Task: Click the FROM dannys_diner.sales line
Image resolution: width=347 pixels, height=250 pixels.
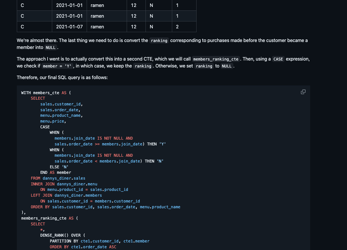Action: click(x=58, y=178)
